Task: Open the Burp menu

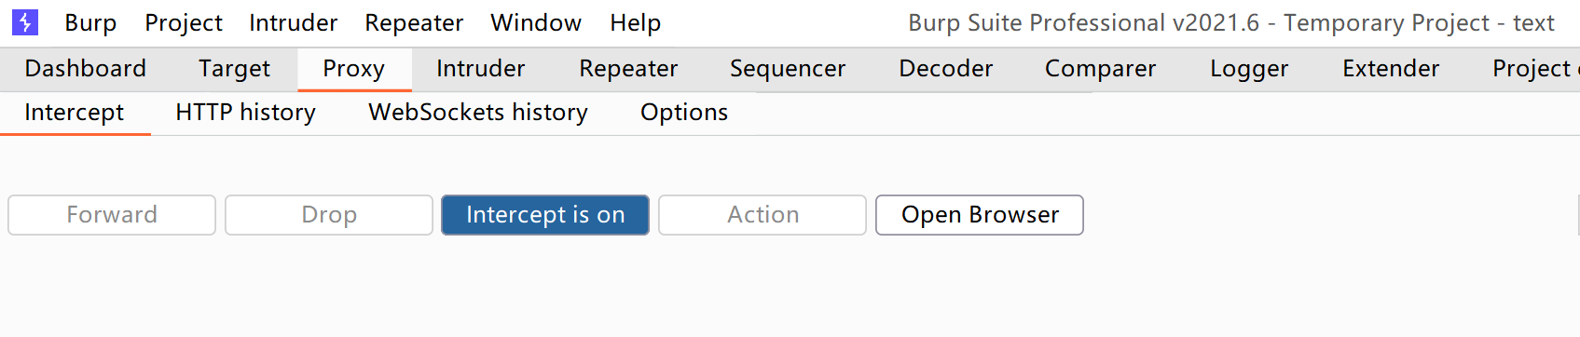Action: [90, 22]
